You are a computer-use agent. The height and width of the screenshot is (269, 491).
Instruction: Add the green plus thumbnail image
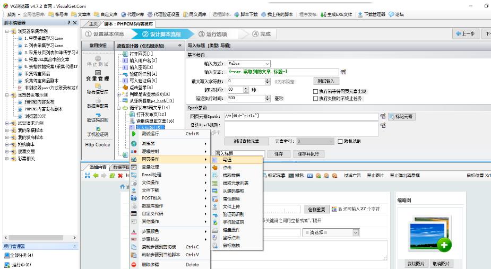point(444,245)
